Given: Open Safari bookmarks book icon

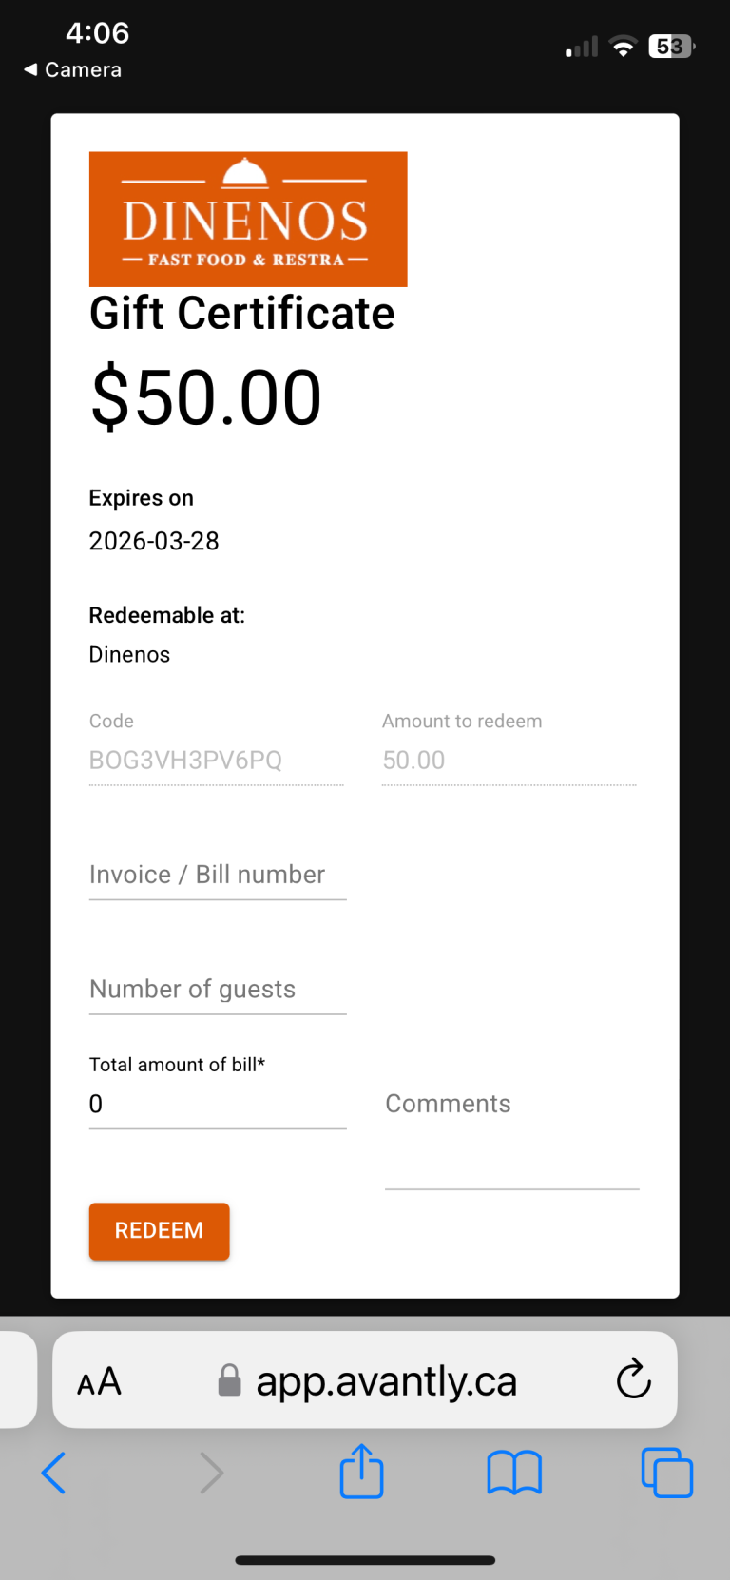Looking at the screenshot, I should 513,1473.
